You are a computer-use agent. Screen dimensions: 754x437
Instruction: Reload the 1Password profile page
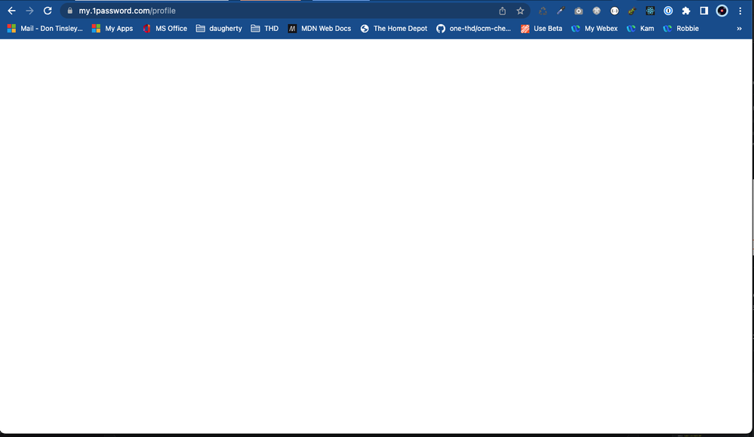pos(48,11)
